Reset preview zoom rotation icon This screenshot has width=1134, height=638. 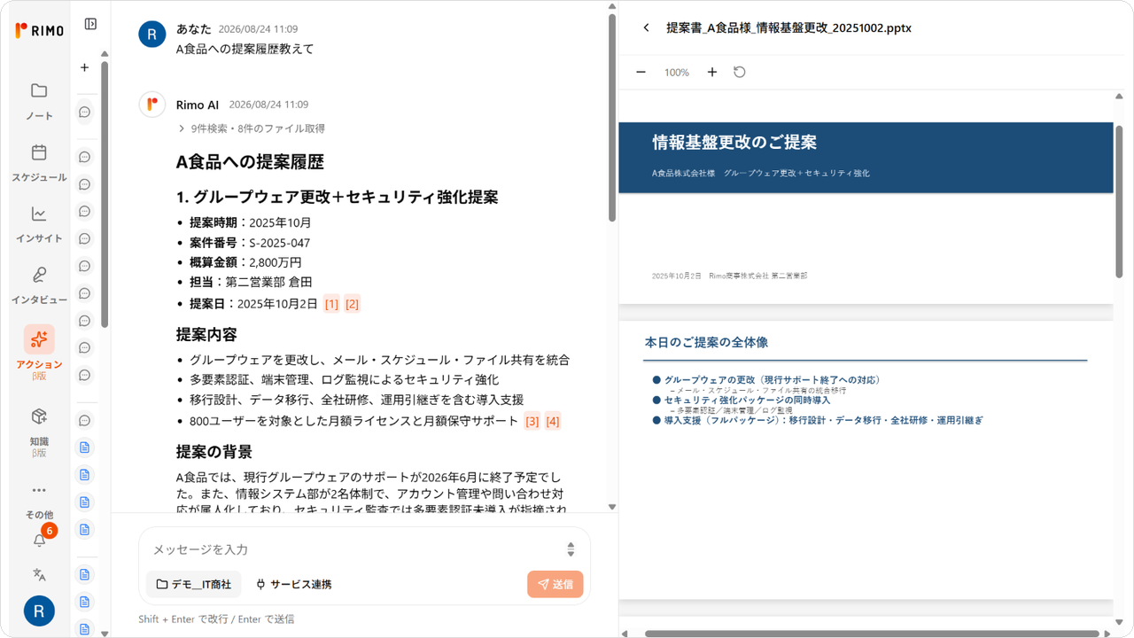click(740, 72)
